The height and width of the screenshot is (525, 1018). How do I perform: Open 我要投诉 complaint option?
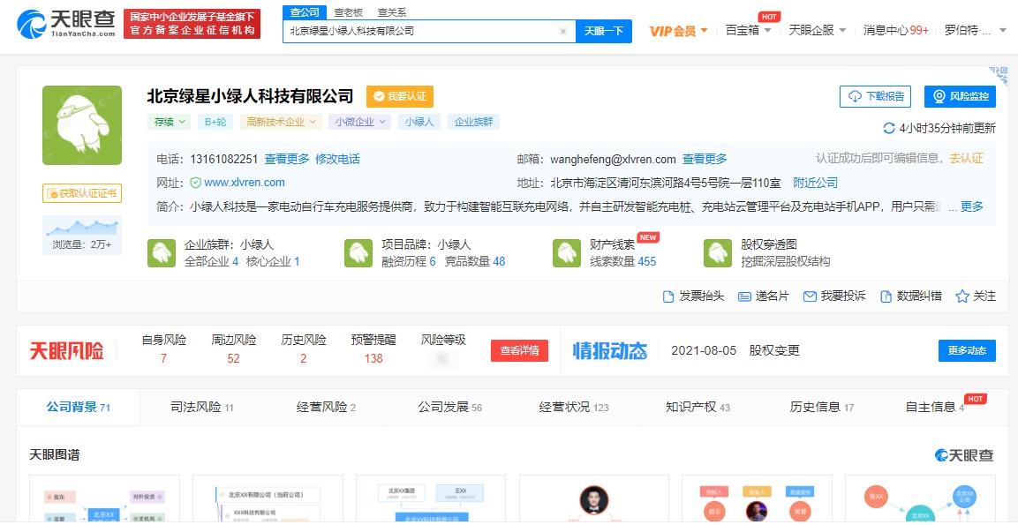tap(833, 296)
